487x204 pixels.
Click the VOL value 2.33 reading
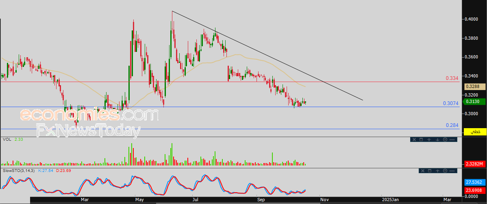[19, 140]
